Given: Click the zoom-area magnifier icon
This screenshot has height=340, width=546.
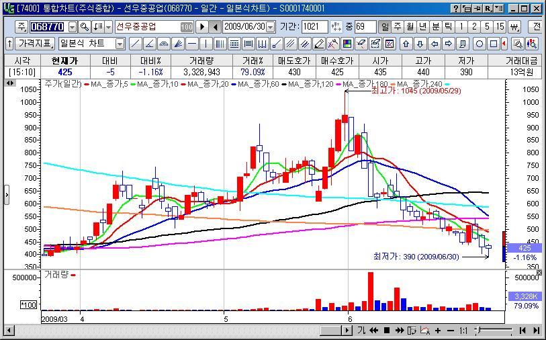Looking at the screenshot, I should pyautogui.click(x=518, y=44).
